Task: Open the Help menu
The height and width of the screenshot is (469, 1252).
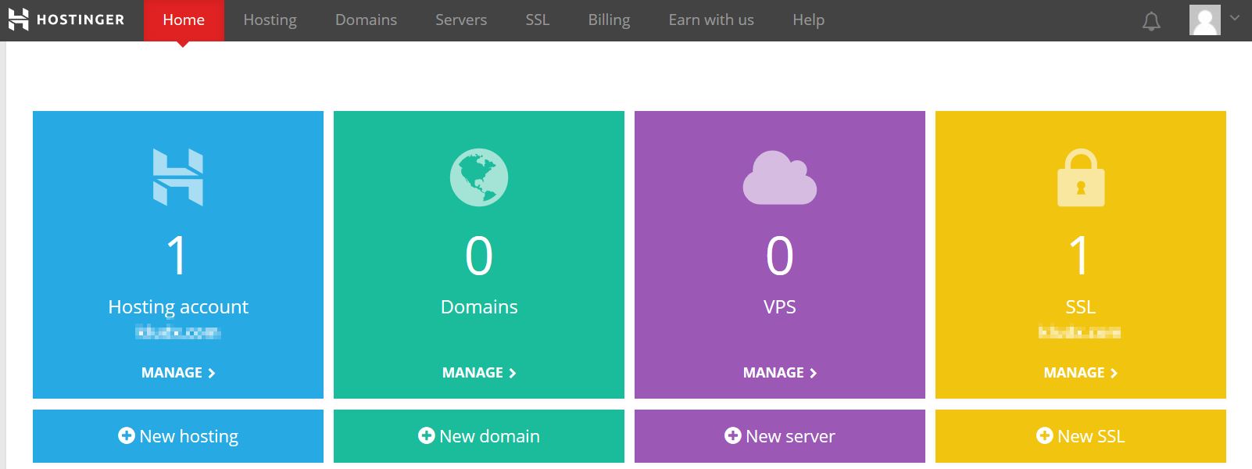Action: click(x=808, y=20)
